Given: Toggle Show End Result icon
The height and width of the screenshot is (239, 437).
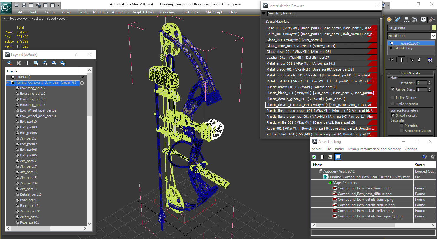Looking at the screenshot, I should click(402, 60).
